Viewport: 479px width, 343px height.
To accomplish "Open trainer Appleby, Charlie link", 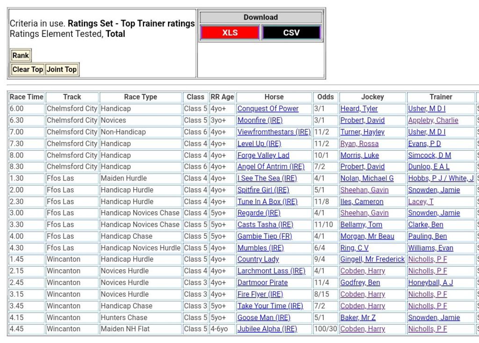I will coord(433,121).
